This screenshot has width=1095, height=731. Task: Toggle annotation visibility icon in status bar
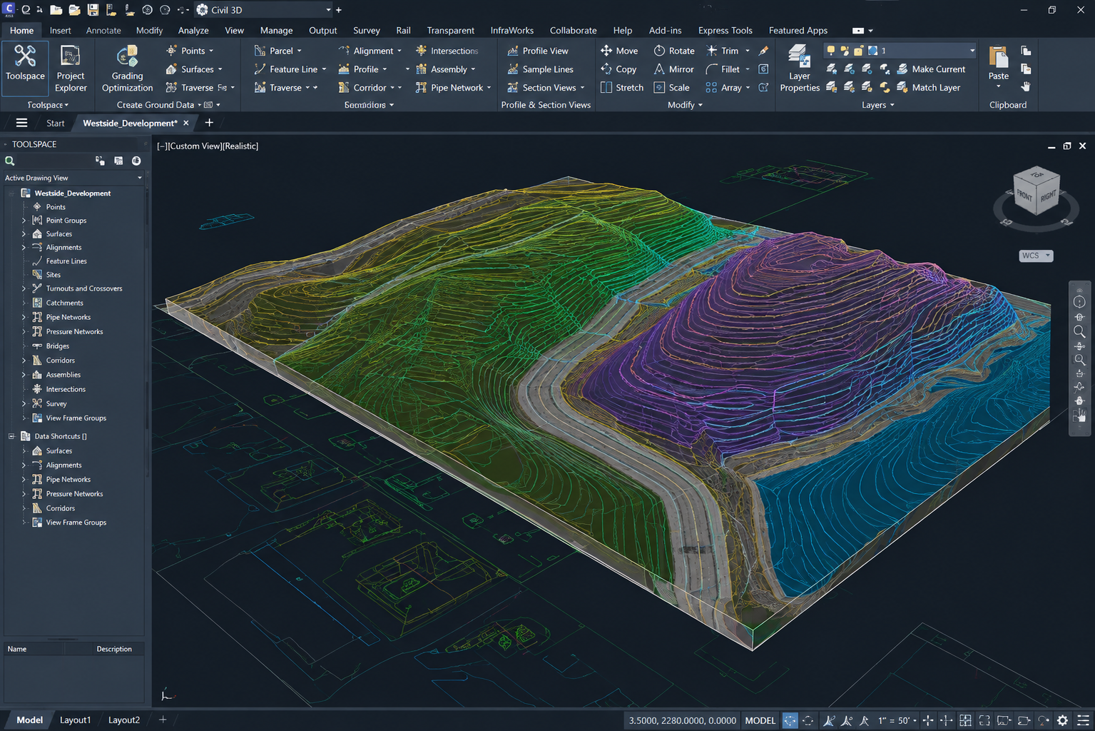pos(828,720)
